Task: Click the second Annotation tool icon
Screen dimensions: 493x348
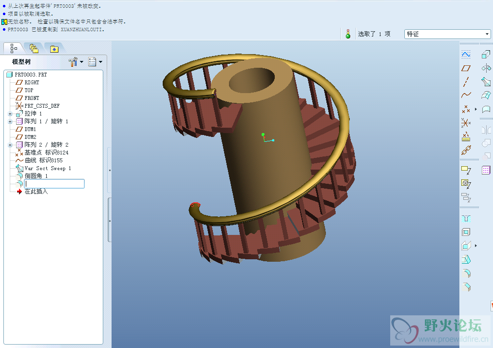Action: [x=466, y=184]
